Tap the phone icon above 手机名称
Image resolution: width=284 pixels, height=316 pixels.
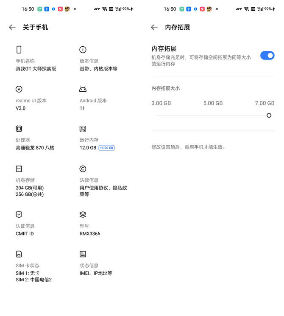click(19, 50)
